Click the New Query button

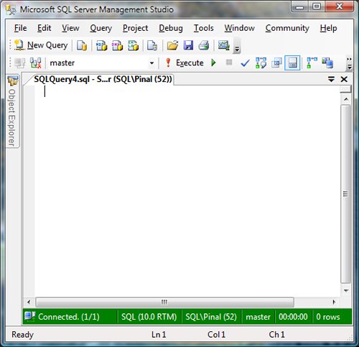[41, 45]
